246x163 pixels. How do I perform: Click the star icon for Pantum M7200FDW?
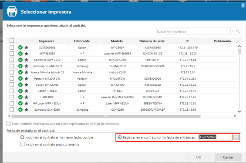pyautogui.click(x=27, y=78)
